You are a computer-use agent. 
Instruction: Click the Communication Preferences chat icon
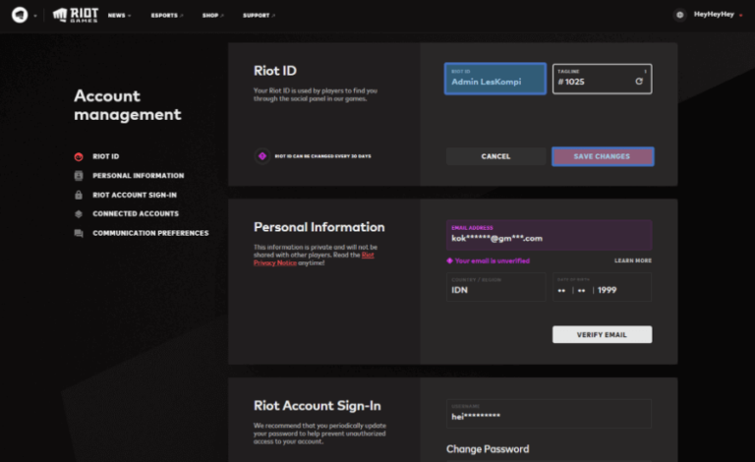(79, 233)
